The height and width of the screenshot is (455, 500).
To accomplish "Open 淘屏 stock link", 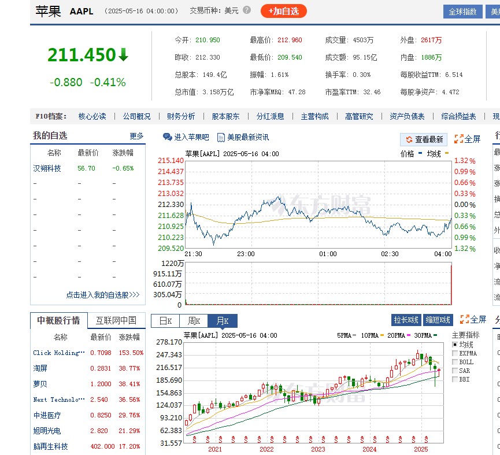I will click(x=40, y=368).
